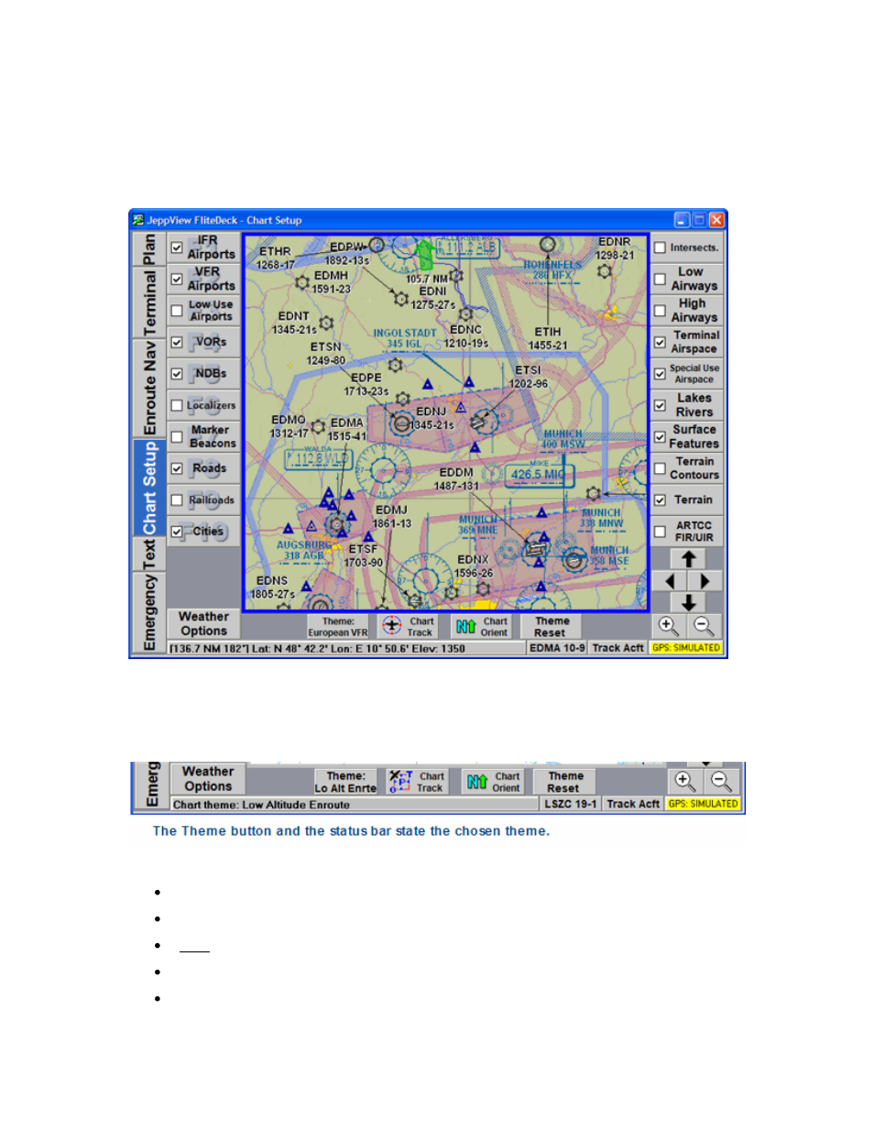Image resolution: width=874 pixels, height=1132 pixels.
Task: Pan the chart down with the down arrow
Action: [x=688, y=602]
